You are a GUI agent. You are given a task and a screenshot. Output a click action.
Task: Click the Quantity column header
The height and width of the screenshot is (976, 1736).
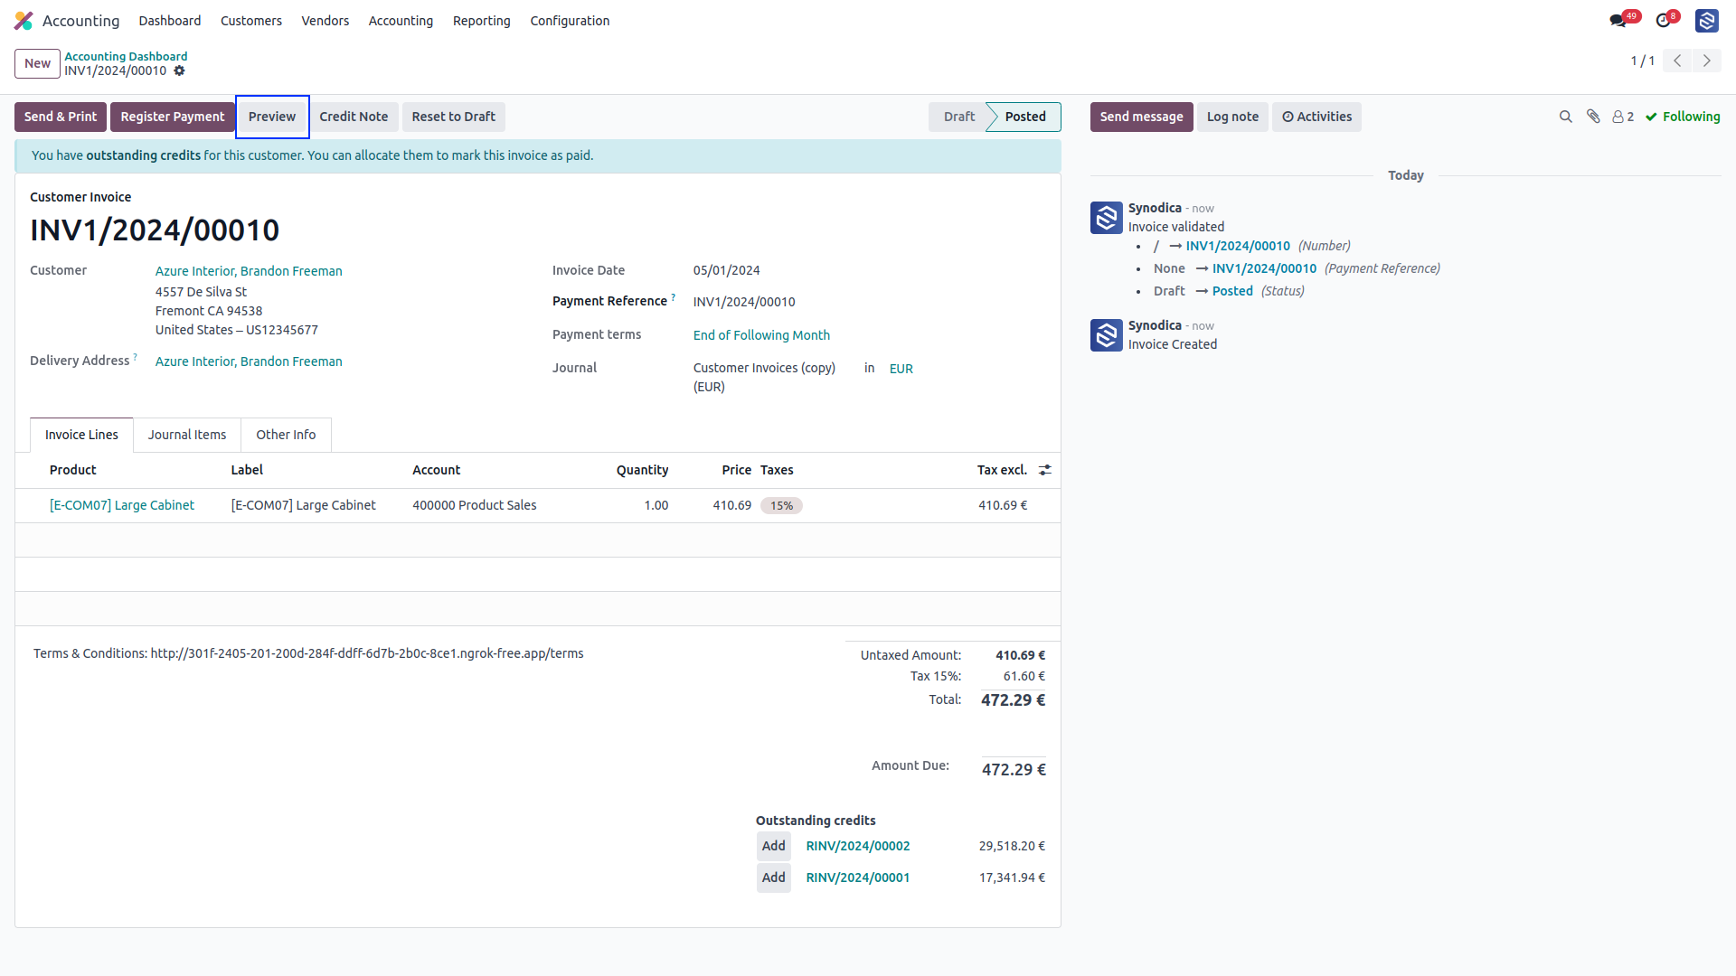(x=642, y=470)
